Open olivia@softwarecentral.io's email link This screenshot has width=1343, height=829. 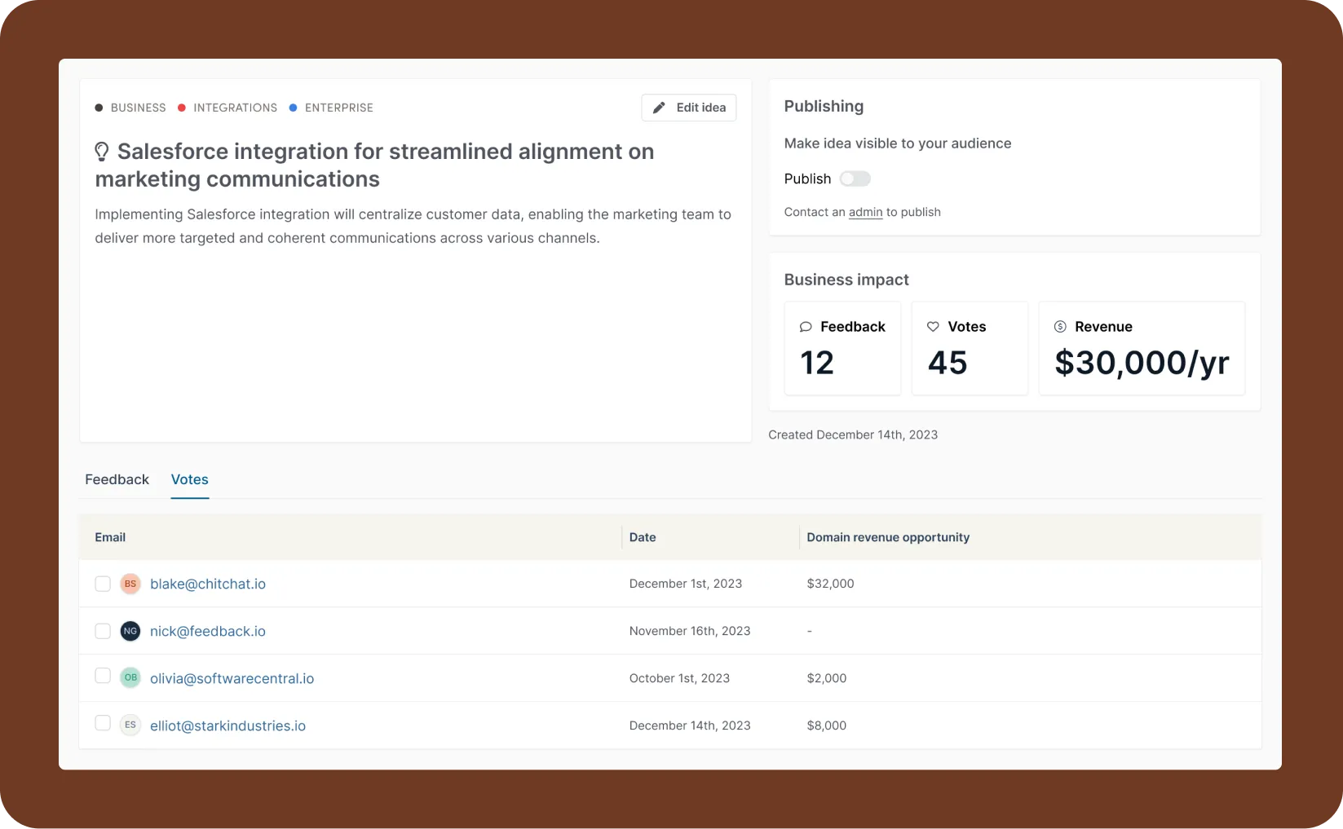pos(232,677)
